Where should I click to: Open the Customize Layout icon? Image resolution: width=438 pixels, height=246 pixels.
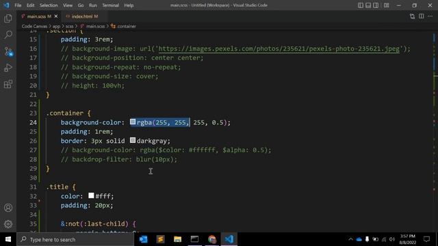click(x=386, y=5)
